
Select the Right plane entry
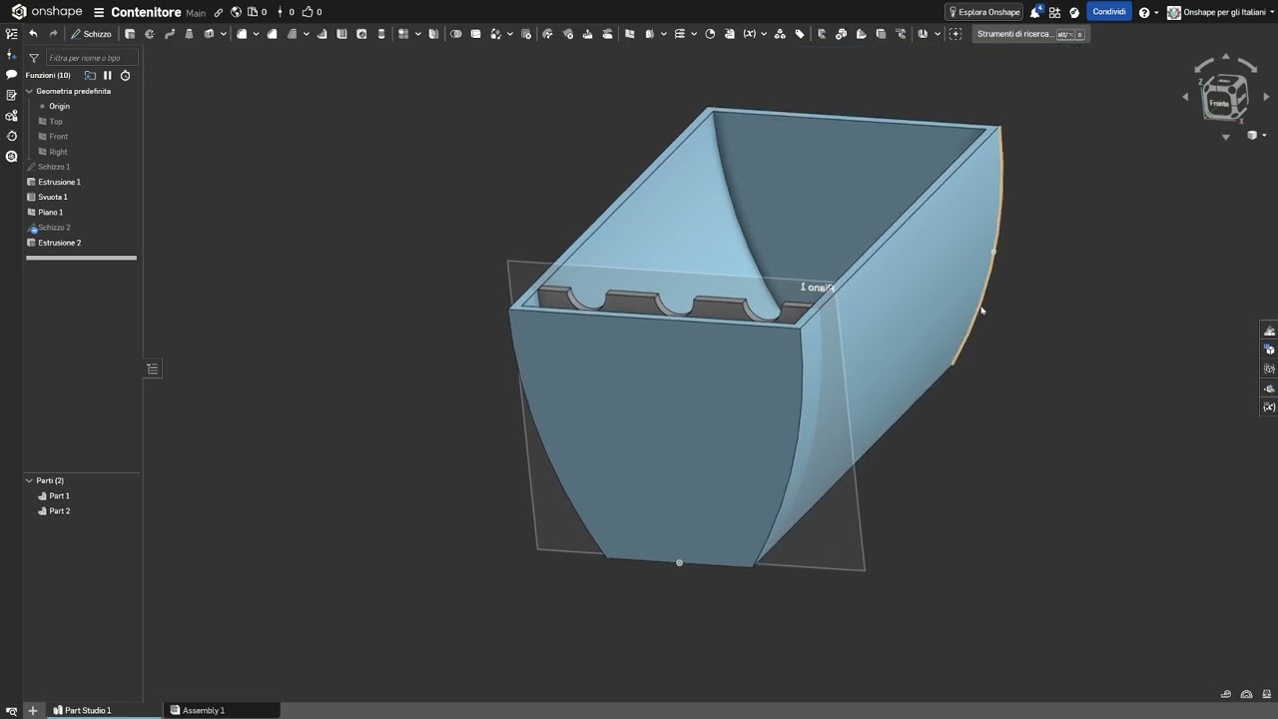(58, 152)
